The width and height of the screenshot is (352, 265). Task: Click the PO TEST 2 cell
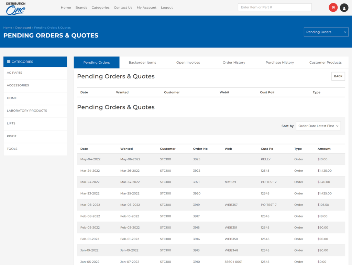[x=269, y=182]
